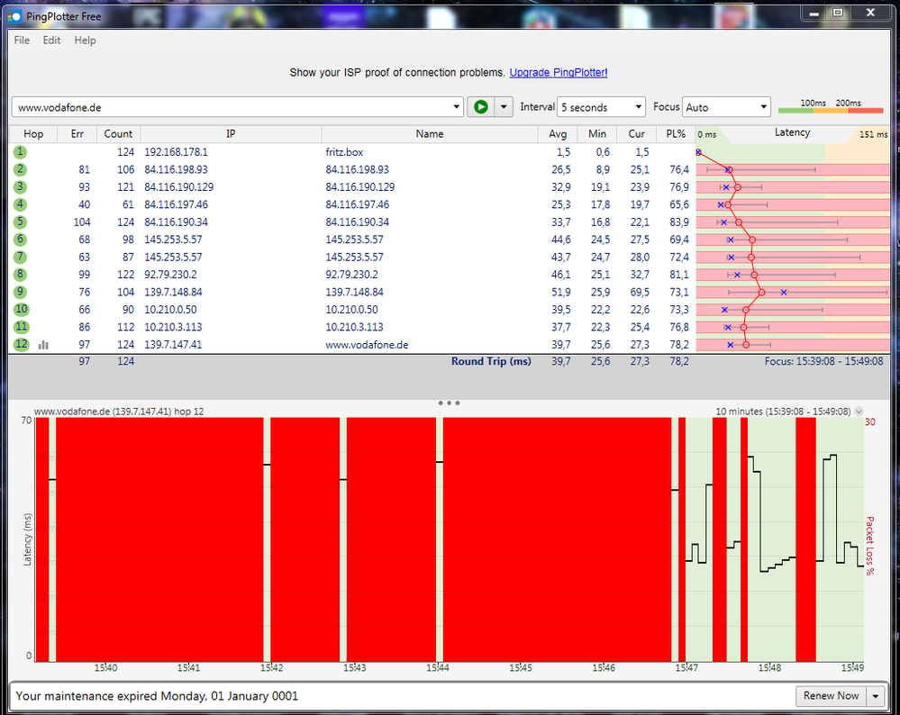The image size is (900, 715).
Task: Select hop 4 green circle icon
Action: coord(20,204)
